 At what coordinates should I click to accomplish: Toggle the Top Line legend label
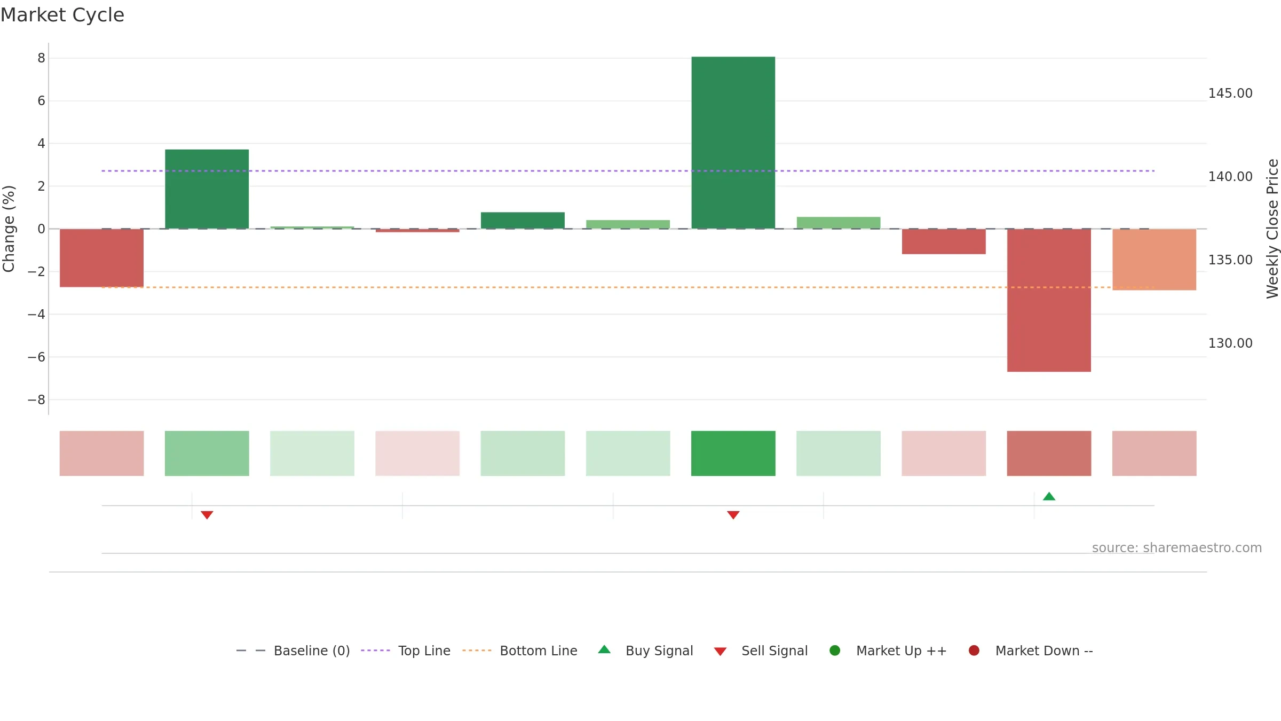[424, 651]
